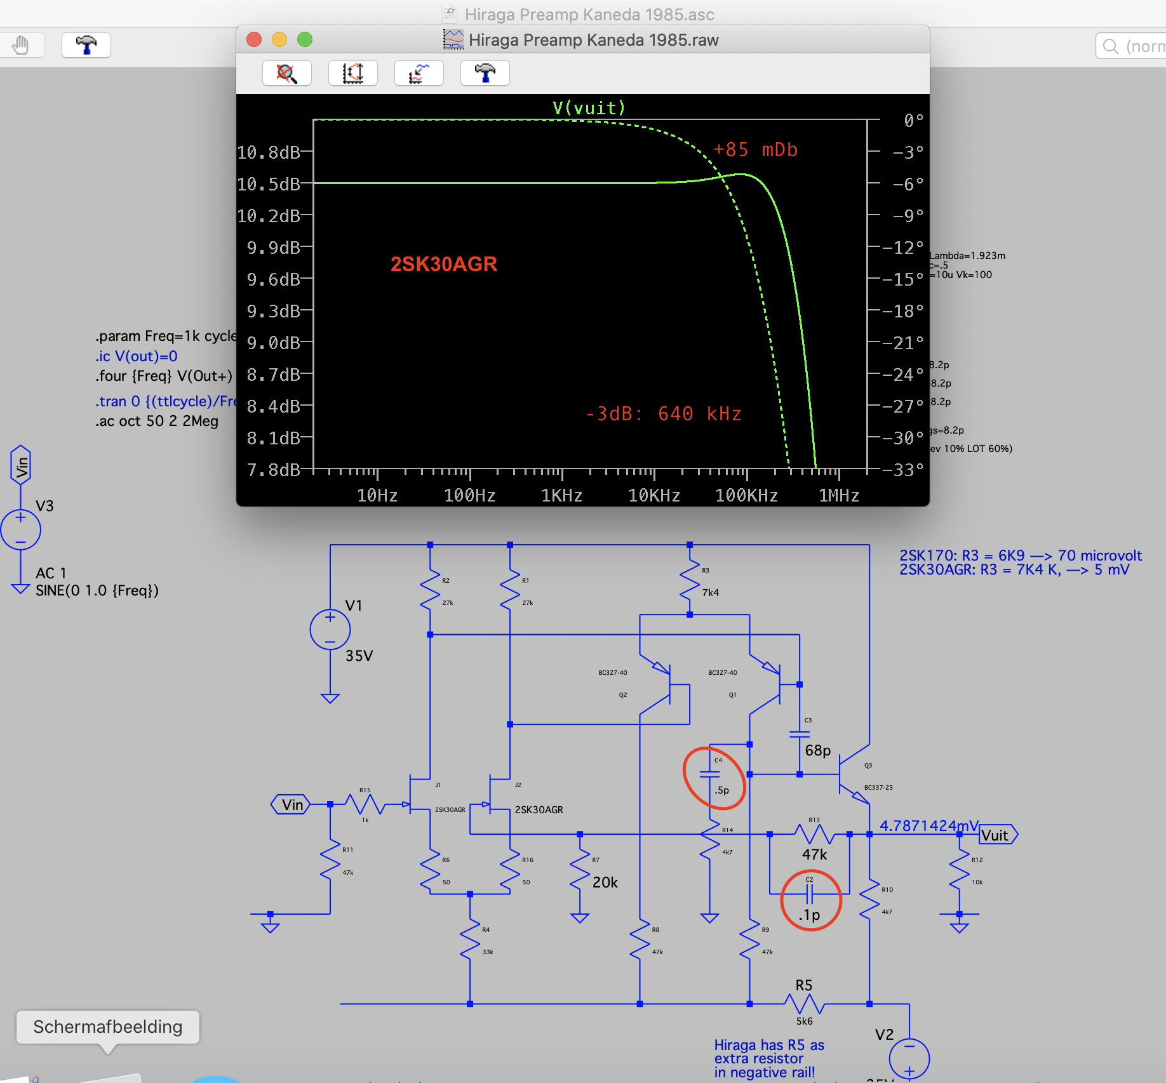1166x1083 pixels.
Task: Select resistor R10 4k7
Action: coord(869,900)
